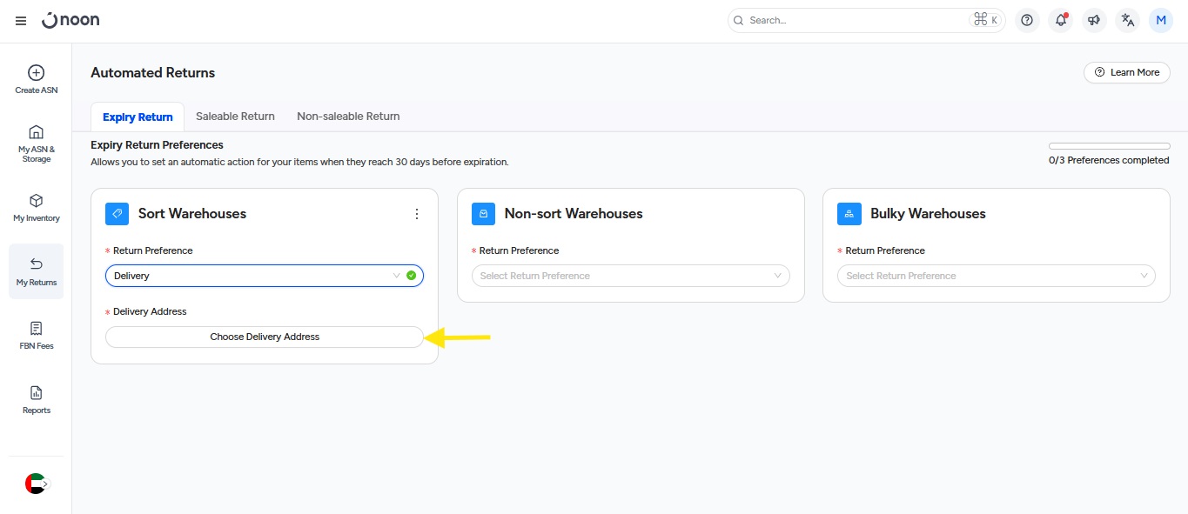Switch country using UAE flag selector

click(37, 484)
